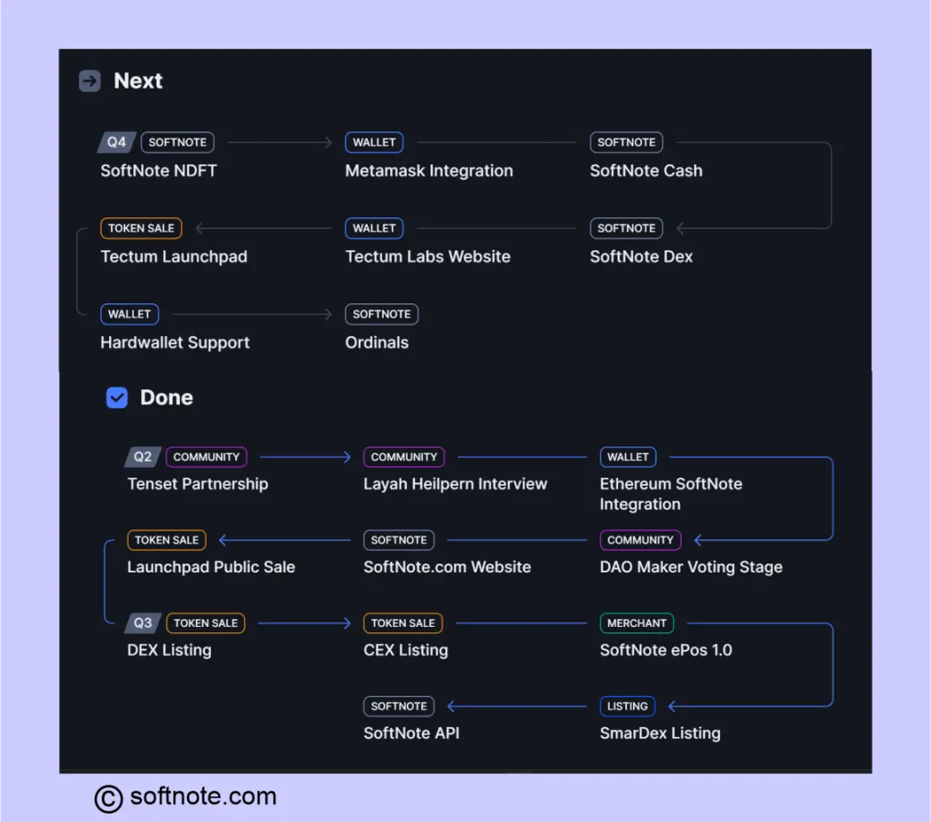931x822 pixels.
Task: Click the Q4 quarter badge
Action: [x=116, y=142]
